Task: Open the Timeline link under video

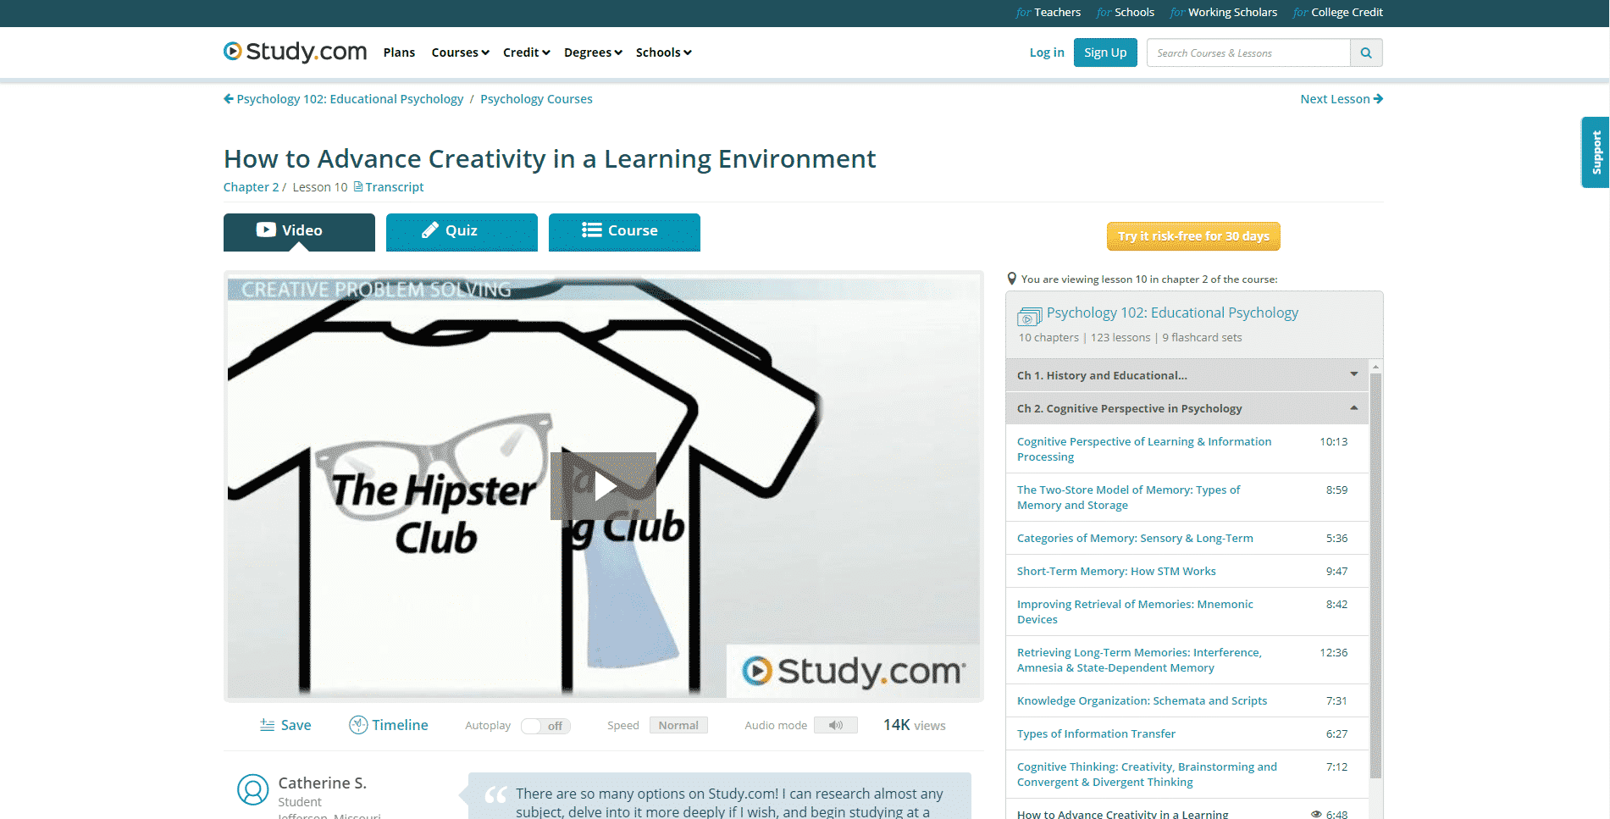Action: coord(400,725)
